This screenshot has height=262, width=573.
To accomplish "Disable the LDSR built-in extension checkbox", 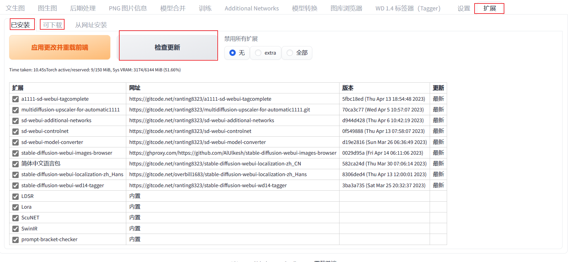I will point(15,196).
